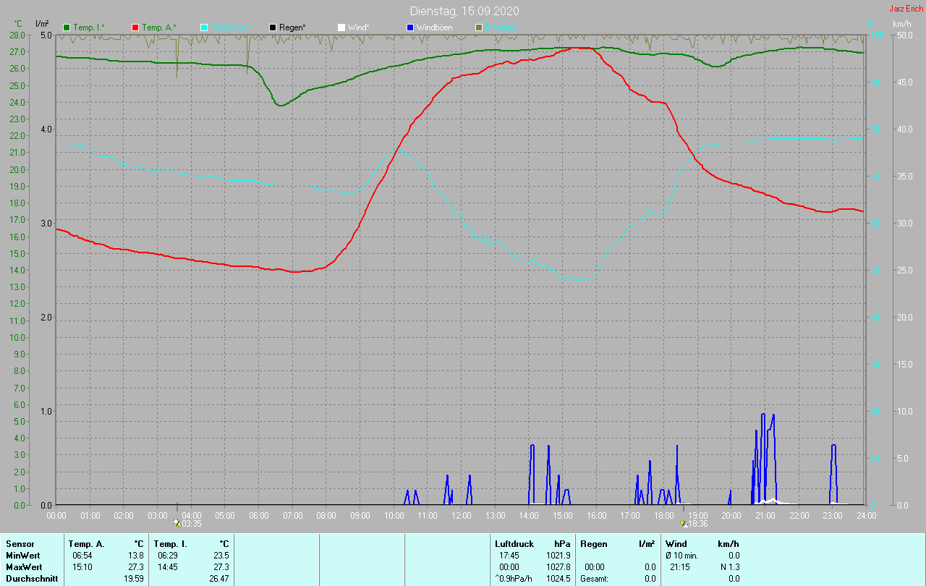Click the "17:45" pressure time cell
Viewport: 926px width, 586px height.
[509, 556]
